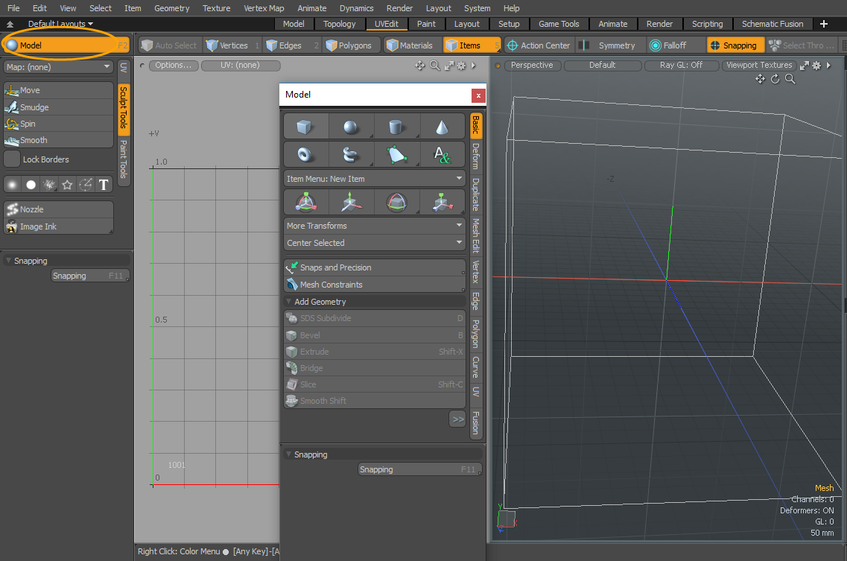Open the Vertex Map menu
Viewport: 847px width, 561px height.
click(264, 8)
